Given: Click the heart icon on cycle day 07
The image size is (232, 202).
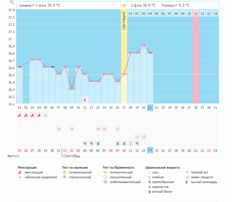Looking at the screenshot, I should (x=59, y=129).
